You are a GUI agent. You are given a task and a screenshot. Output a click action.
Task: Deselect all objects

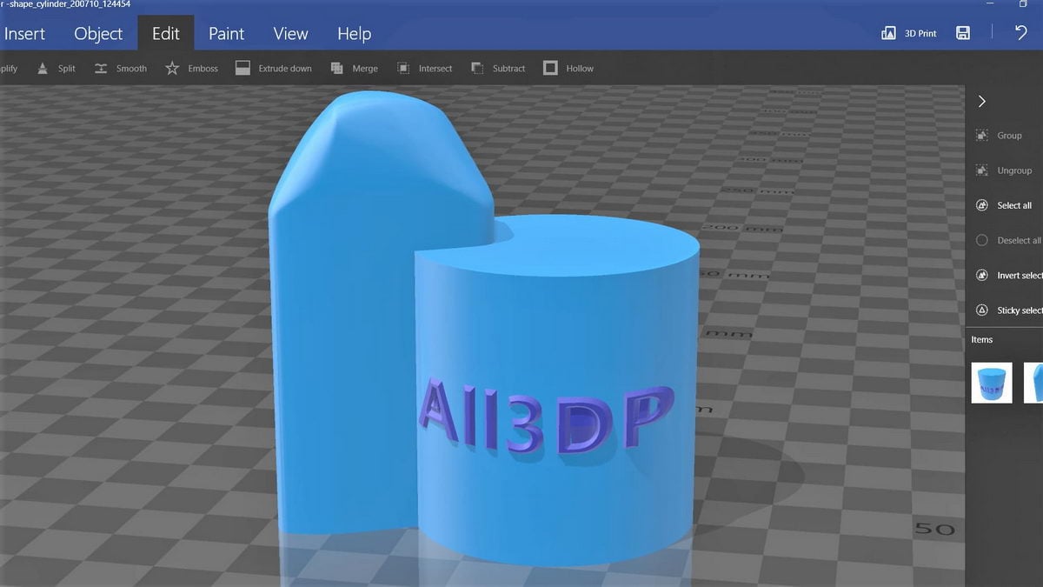click(1011, 240)
